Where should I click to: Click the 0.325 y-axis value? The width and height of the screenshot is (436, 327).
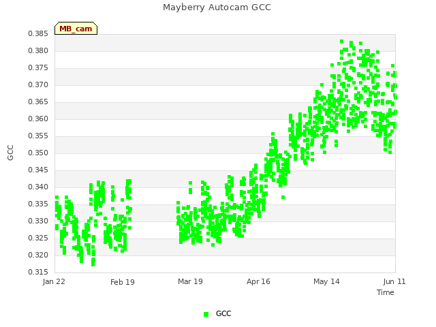38,238
